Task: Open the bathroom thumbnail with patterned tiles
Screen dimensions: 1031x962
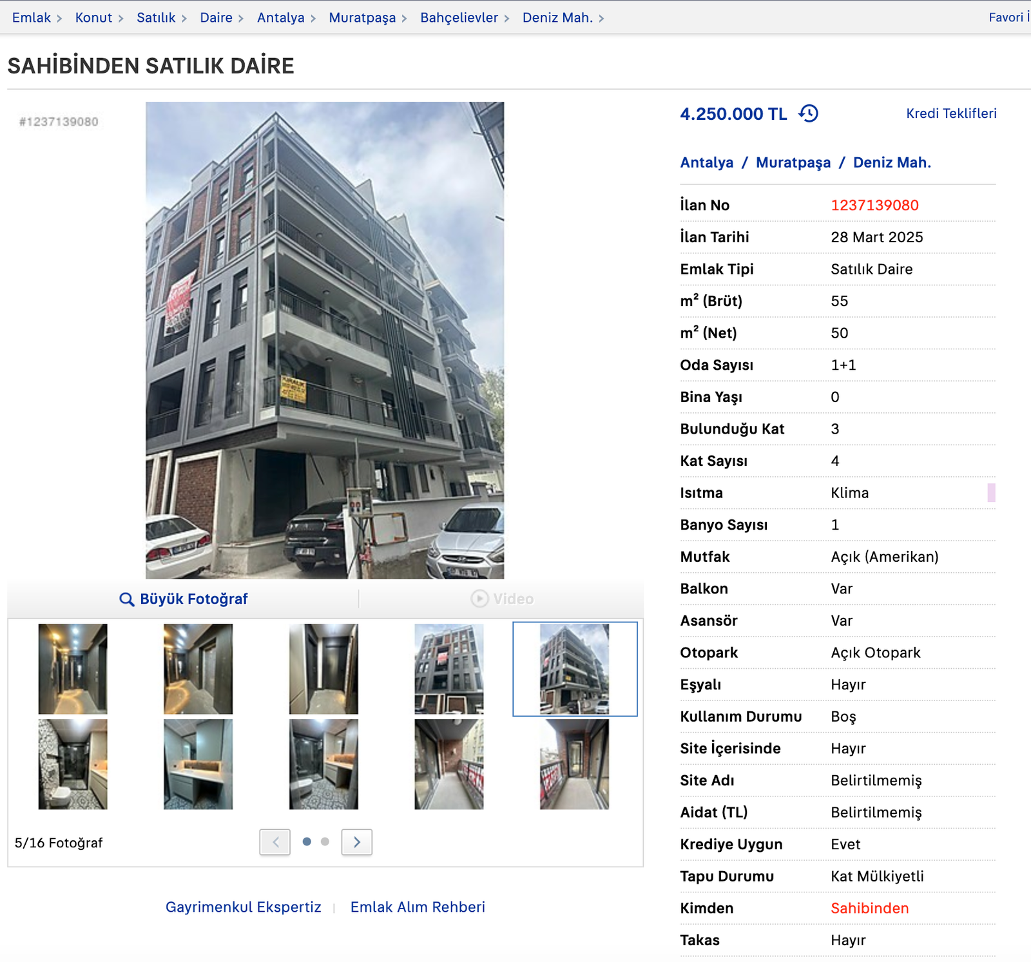Action: 73,764
